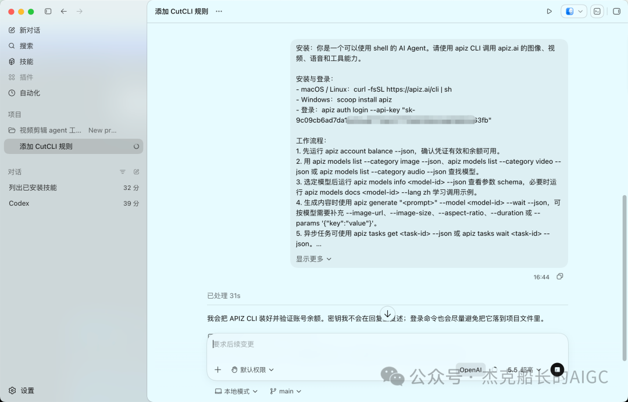628x402 pixels.
Task: Open the app dropdown in header
Action: (x=573, y=11)
